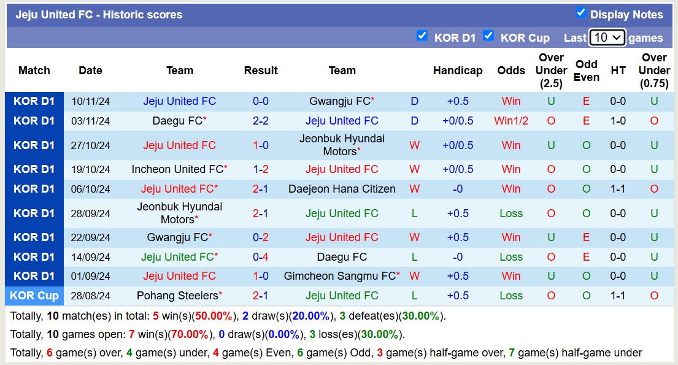
Task: Click Incheon United FC team name
Action: tap(178, 169)
